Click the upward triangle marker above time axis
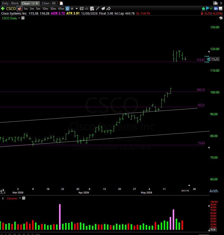224x235 pixels. 189,185
